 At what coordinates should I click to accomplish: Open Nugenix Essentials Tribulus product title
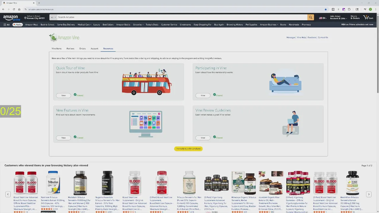[x=107, y=203]
